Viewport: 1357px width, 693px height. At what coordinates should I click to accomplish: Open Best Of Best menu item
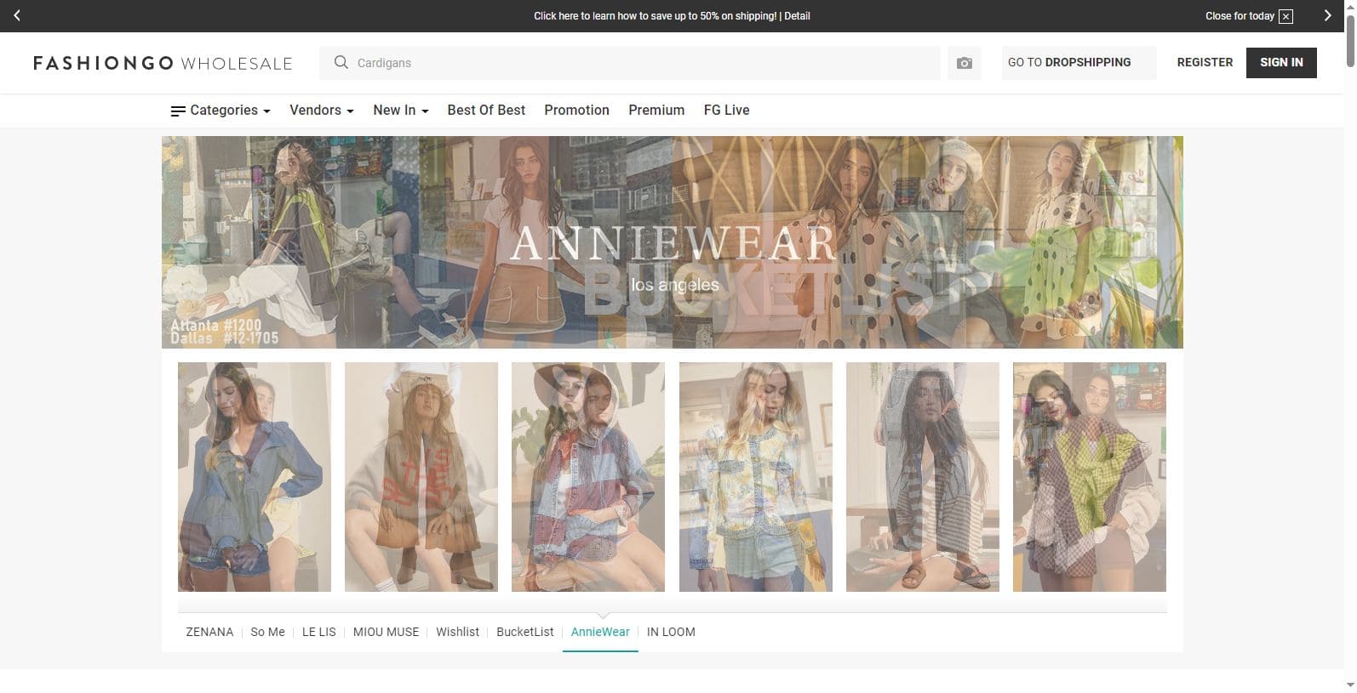click(x=486, y=111)
